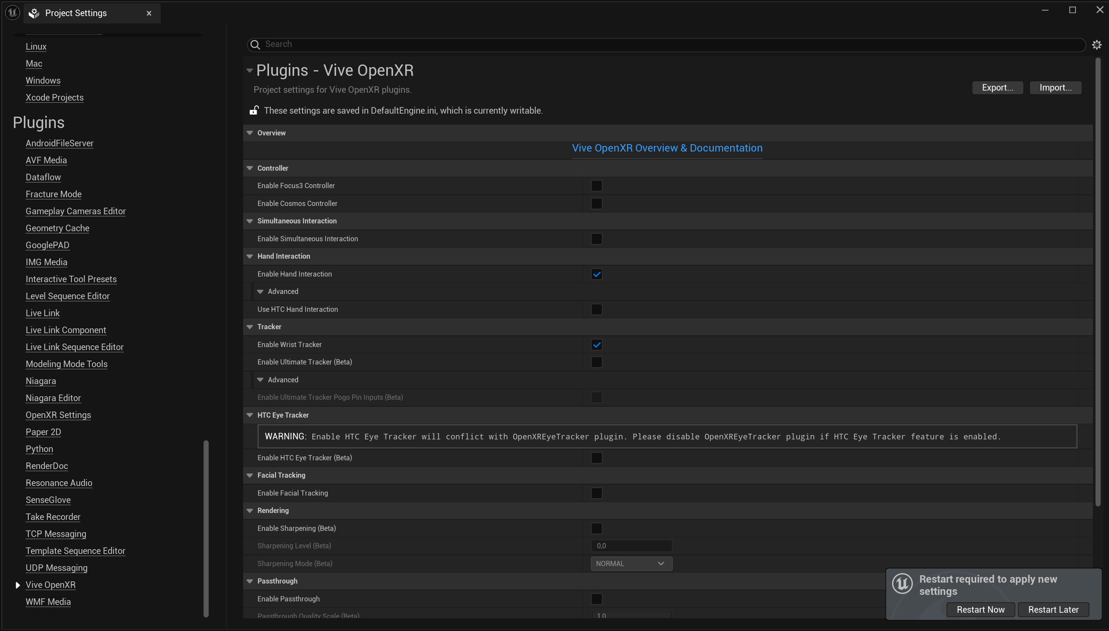Click the Vive OpenXR tree item arrow icon
The height and width of the screenshot is (631, 1109).
click(17, 584)
